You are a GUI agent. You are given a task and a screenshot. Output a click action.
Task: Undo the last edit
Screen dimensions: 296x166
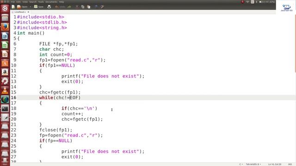click(x=60, y=7)
